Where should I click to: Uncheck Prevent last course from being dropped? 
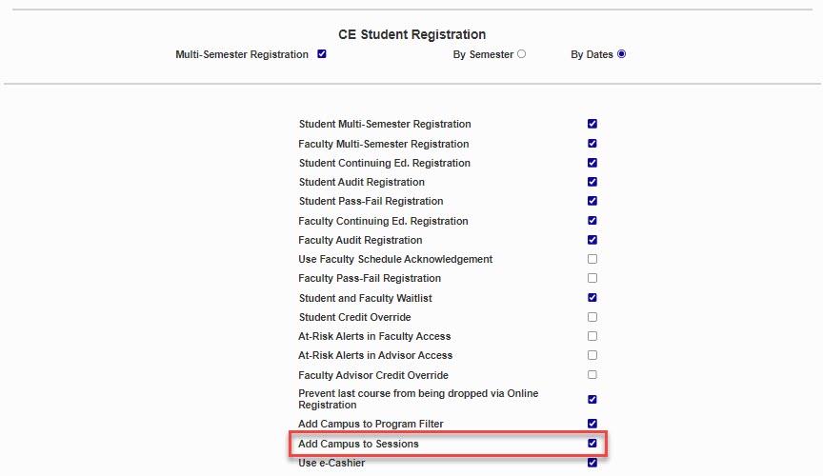tap(592, 400)
